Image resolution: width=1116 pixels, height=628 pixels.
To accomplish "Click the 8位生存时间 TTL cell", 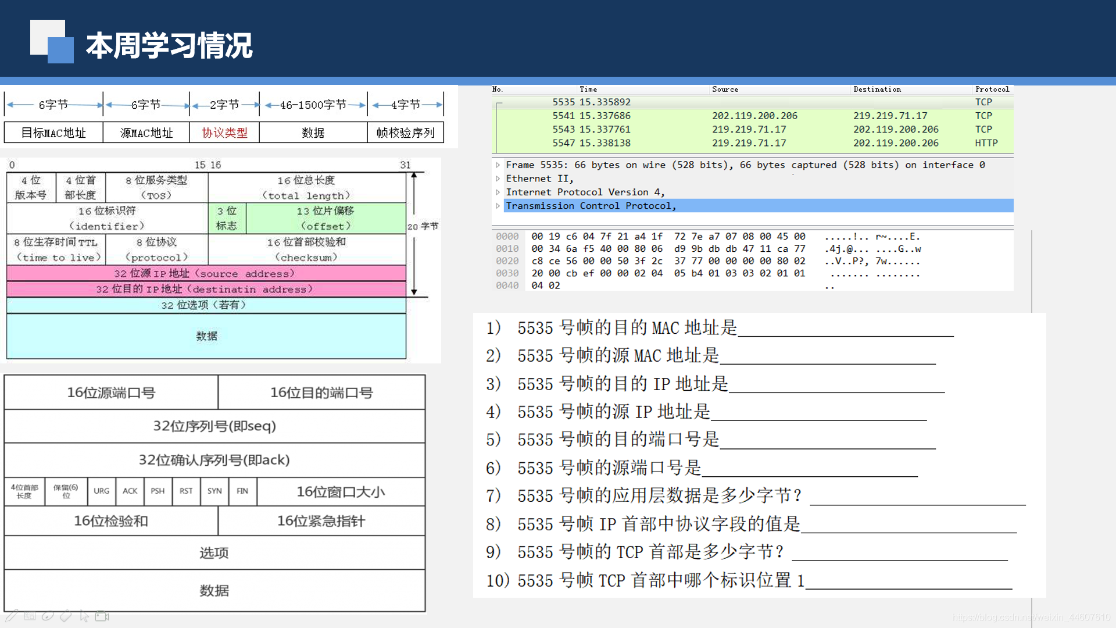I will pos(57,249).
